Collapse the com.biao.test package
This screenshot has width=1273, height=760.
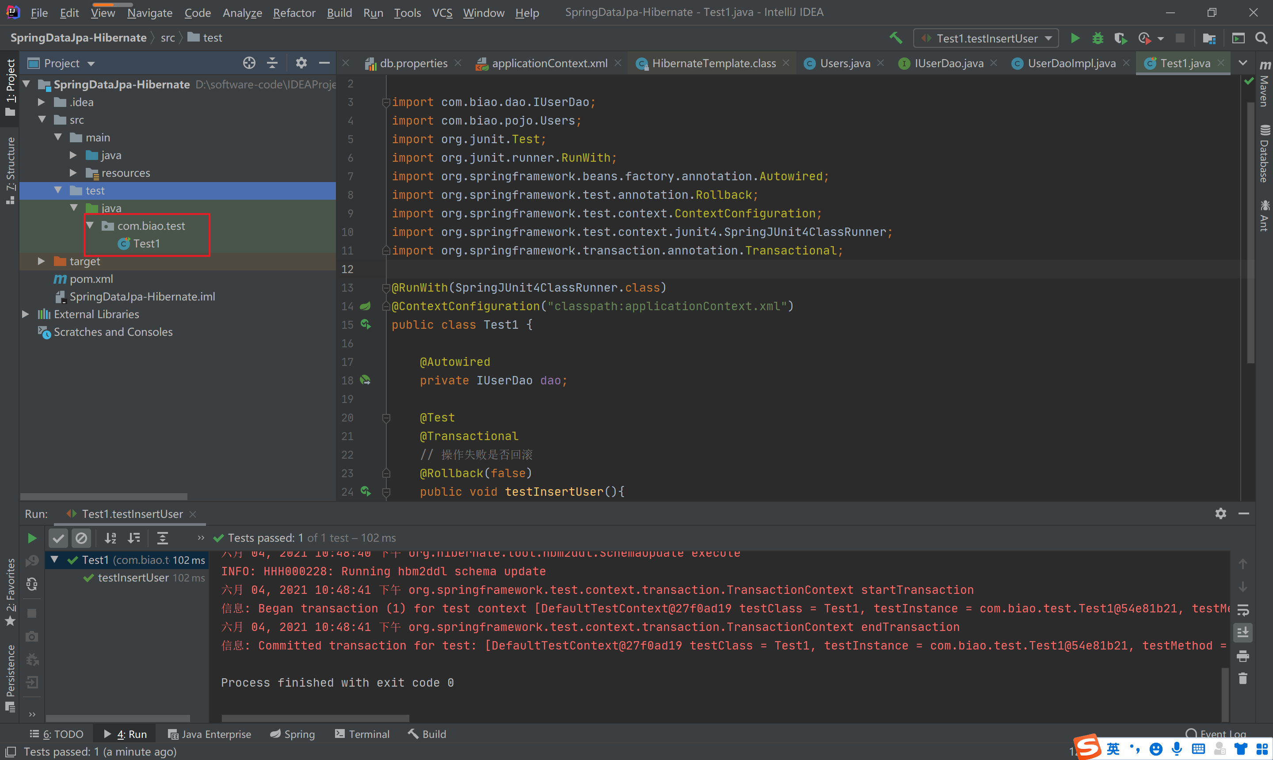pos(90,225)
